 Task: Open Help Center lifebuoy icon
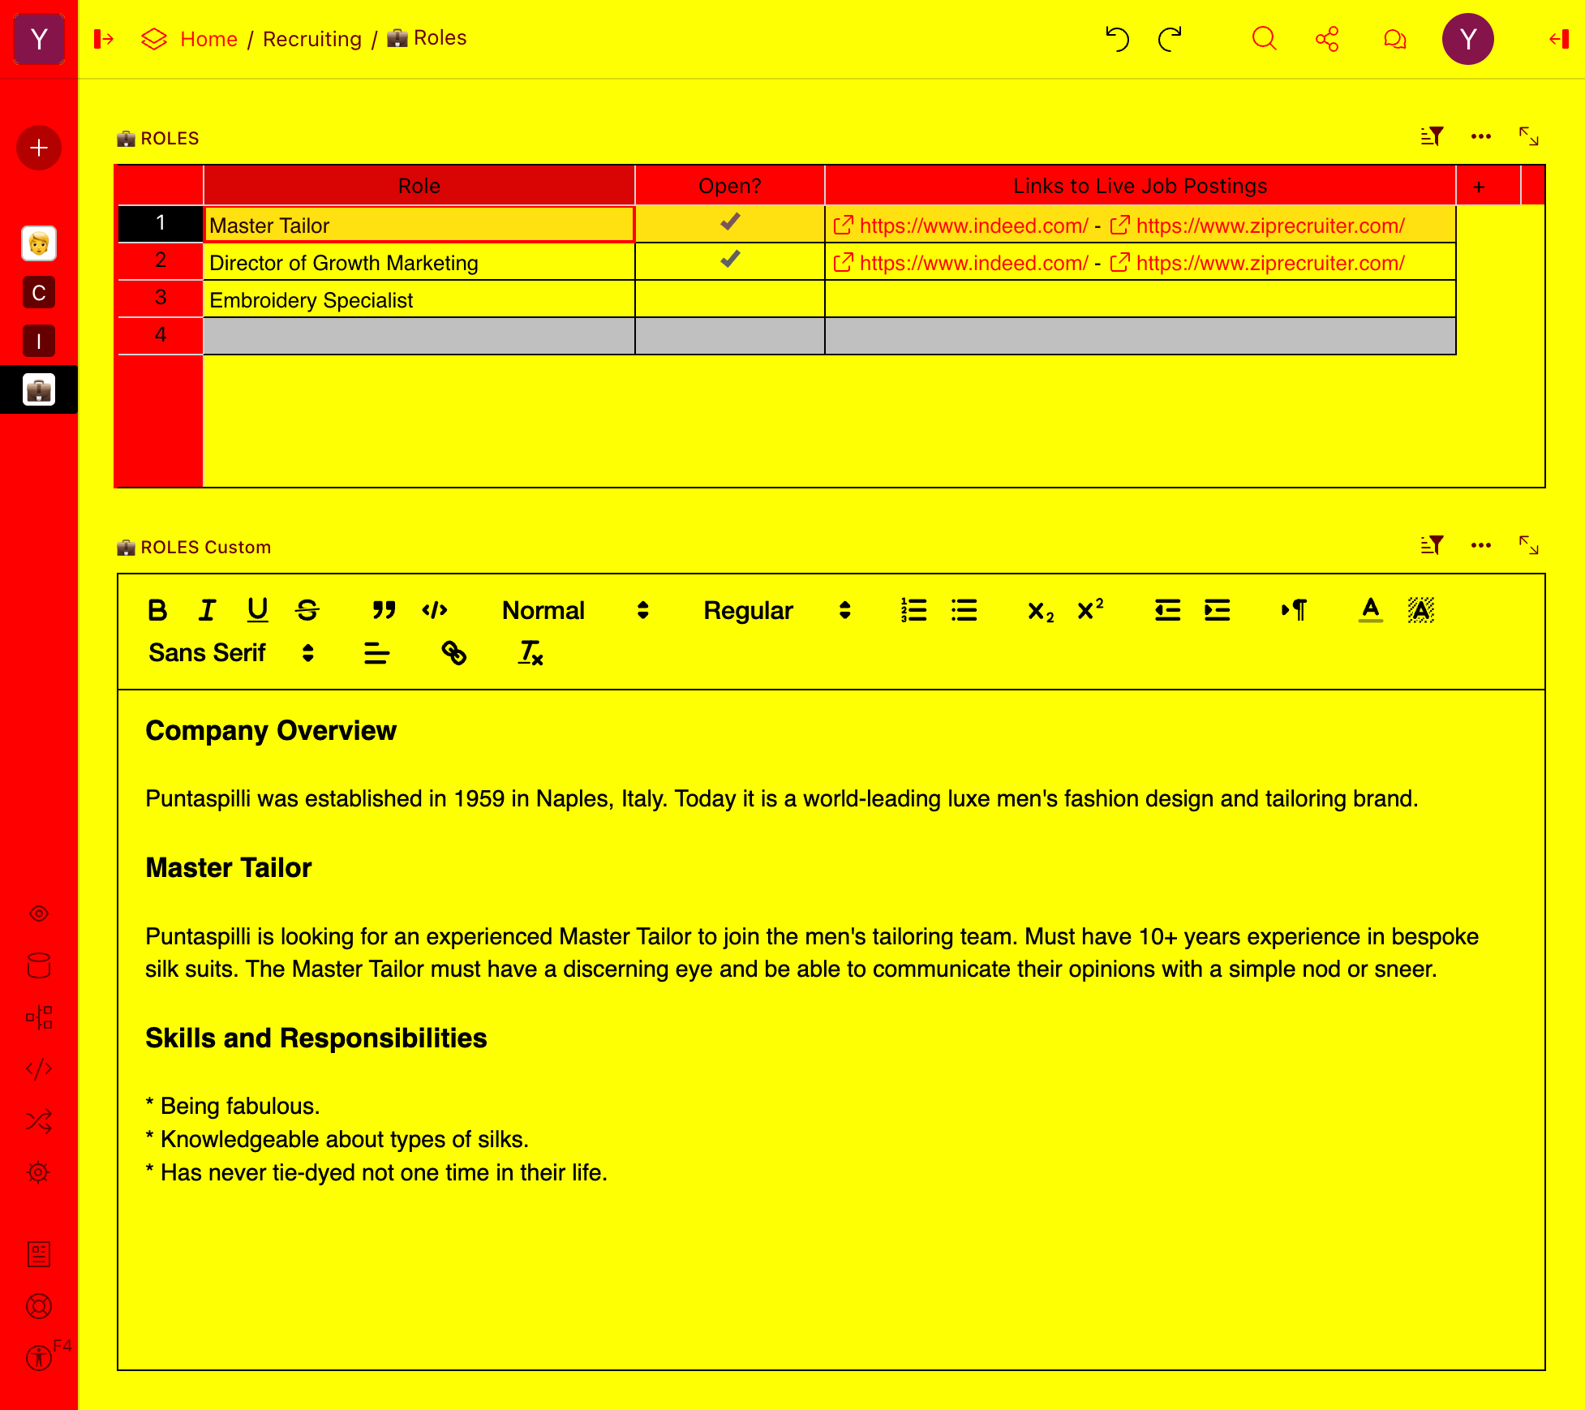39,1306
